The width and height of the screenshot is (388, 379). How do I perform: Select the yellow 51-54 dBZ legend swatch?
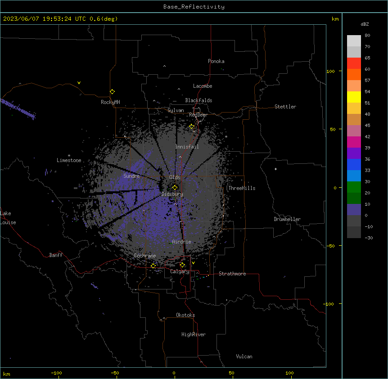354,97
